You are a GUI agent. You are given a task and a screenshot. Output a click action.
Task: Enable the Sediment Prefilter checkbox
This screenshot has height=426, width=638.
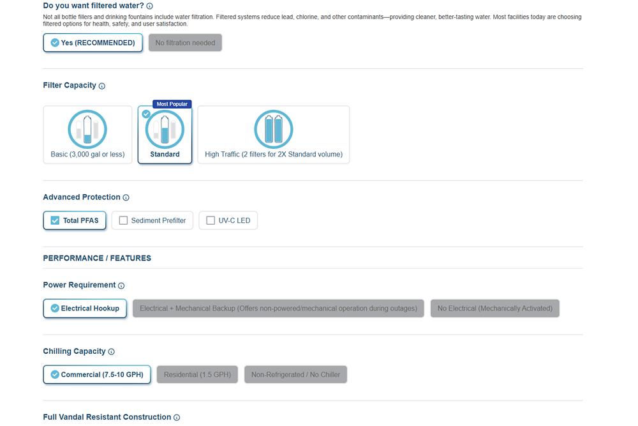click(123, 220)
